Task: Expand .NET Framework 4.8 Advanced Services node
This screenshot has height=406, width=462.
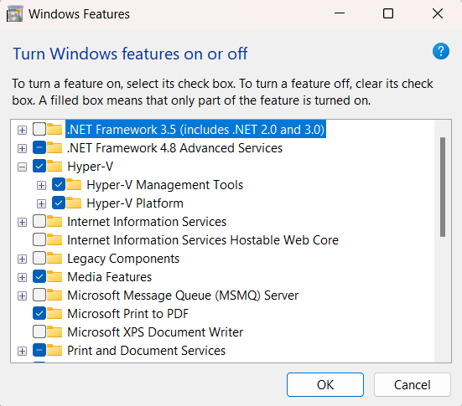Action: coord(22,148)
